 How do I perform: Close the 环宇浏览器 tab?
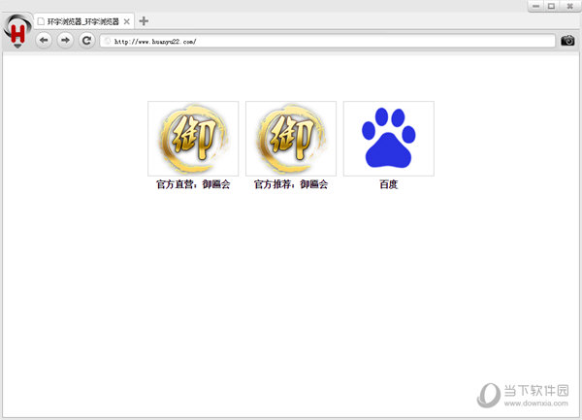tap(126, 21)
